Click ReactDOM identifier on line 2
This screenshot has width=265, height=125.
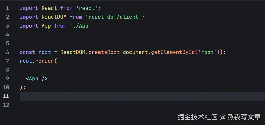coord(54,17)
